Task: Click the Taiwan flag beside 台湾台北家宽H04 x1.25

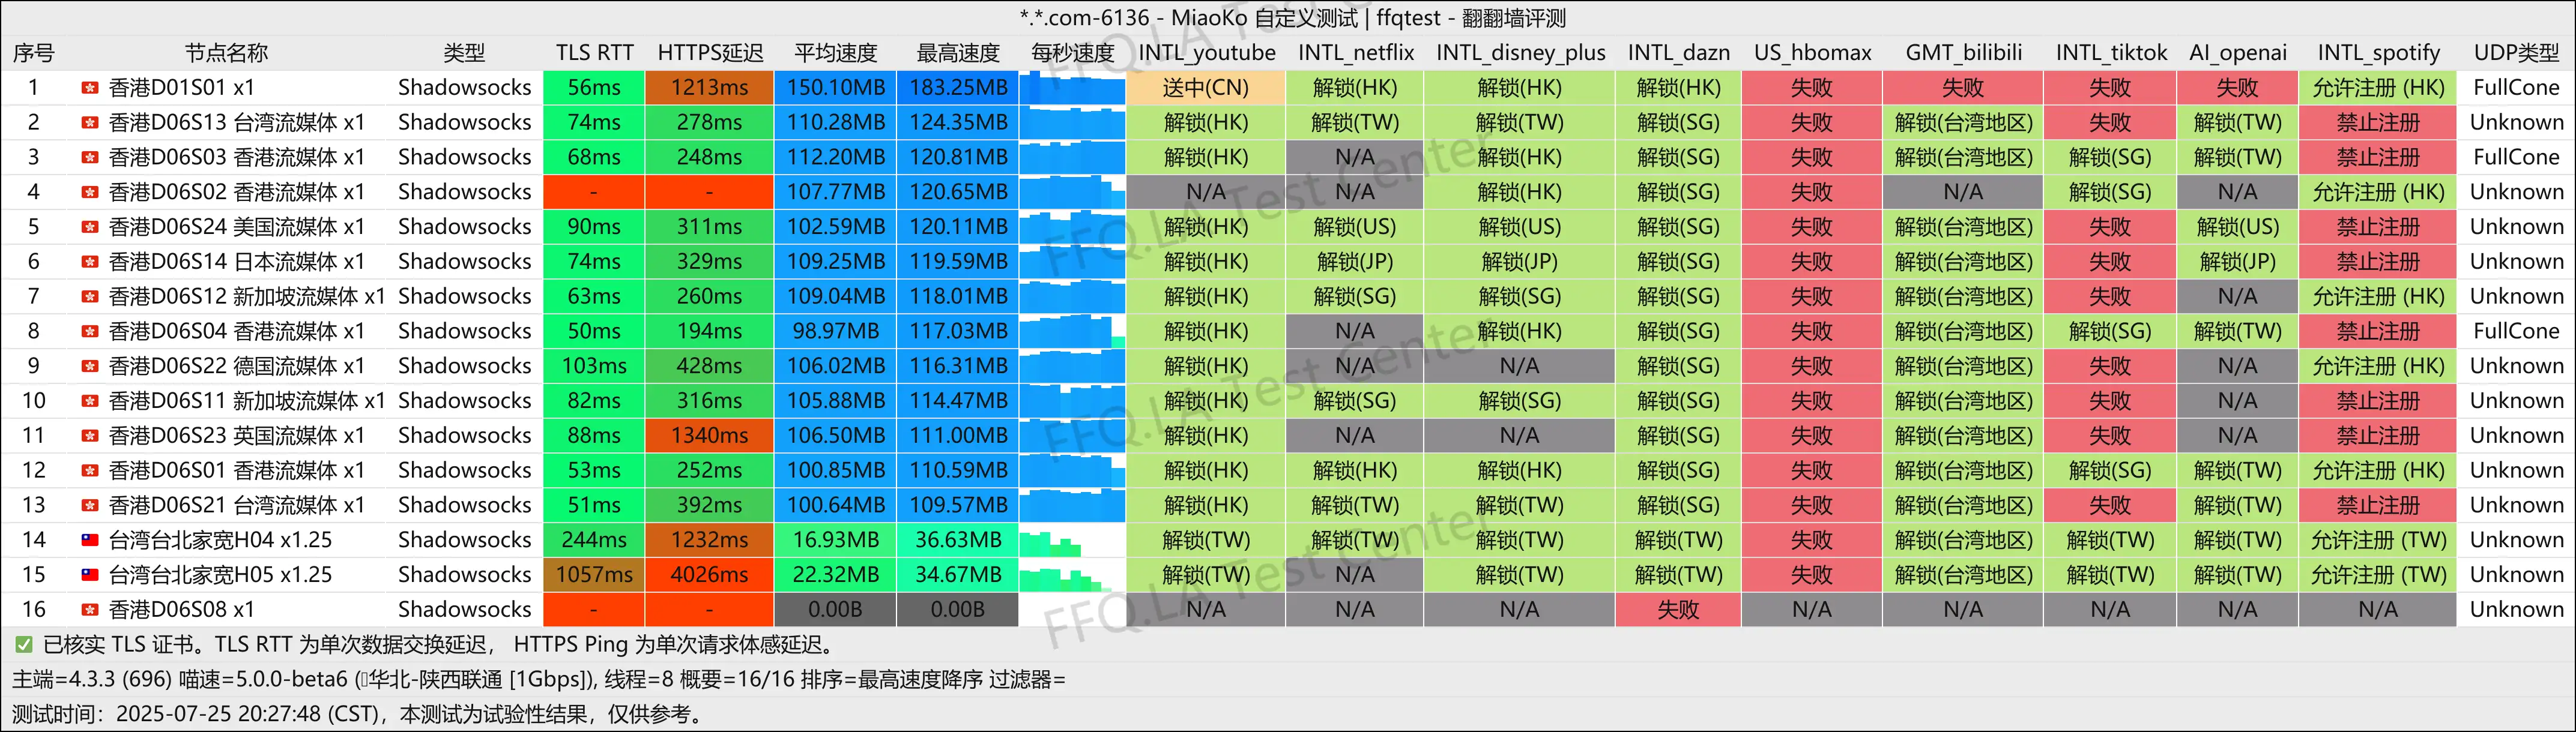Action: pyautogui.click(x=89, y=540)
